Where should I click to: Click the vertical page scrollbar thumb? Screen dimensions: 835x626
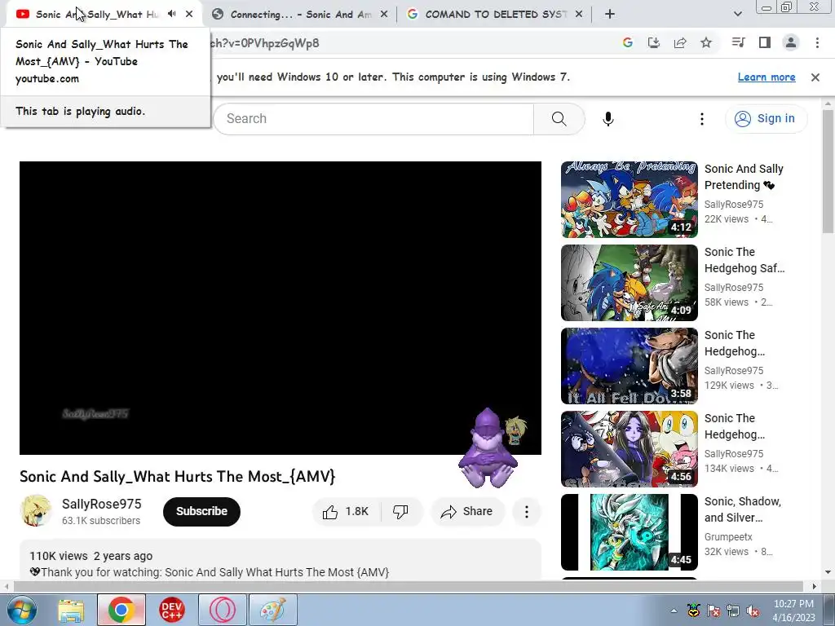coord(828,170)
